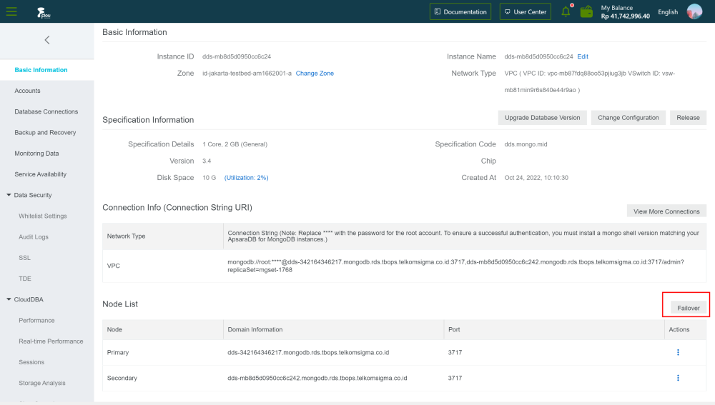Click Specification Code value dds.mongo.mid
Screen dimensions: 715x405
tap(526, 144)
